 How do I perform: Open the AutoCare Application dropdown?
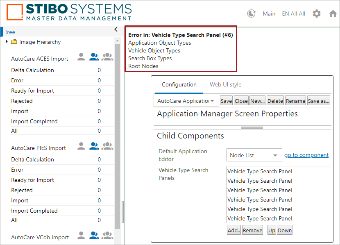[186, 101]
